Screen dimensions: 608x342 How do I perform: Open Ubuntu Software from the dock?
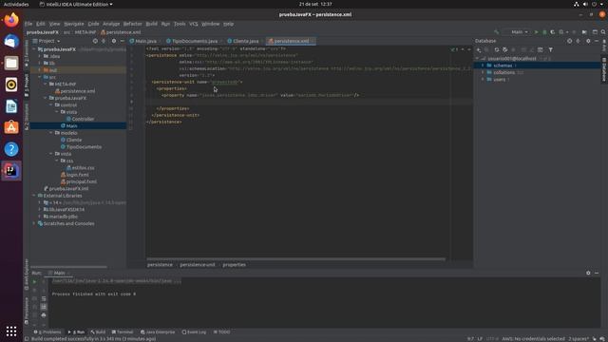11,127
